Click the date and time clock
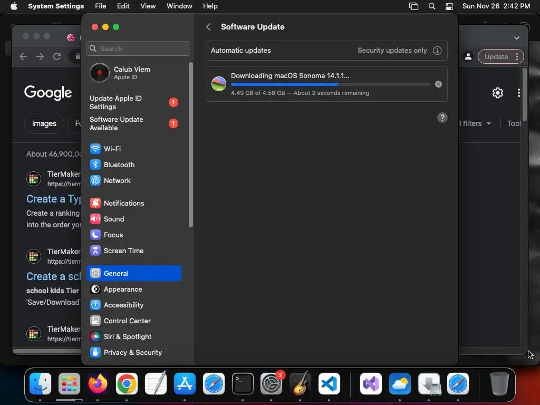540x405 pixels. (496, 6)
